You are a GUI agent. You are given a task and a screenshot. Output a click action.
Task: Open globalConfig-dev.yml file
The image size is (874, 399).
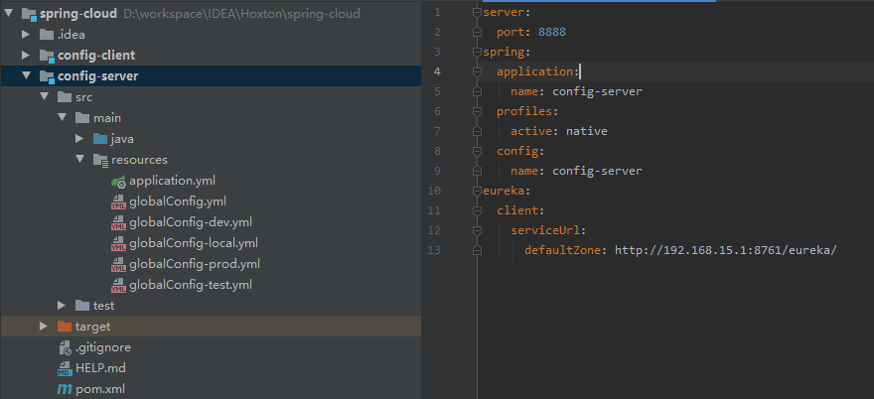coord(191,222)
